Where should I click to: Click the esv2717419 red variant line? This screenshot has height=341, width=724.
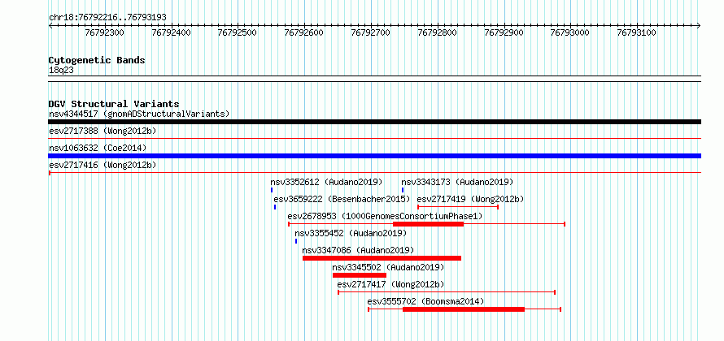click(x=458, y=207)
